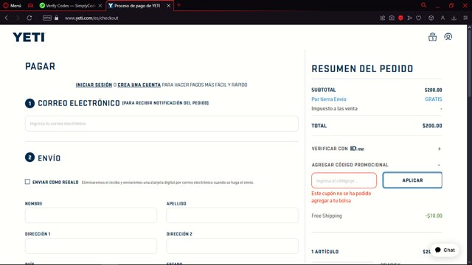Image resolution: width=472 pixels, height=265 pixels.
Task: Expand Verificar con ID.me section
Action: pos(440,149)
